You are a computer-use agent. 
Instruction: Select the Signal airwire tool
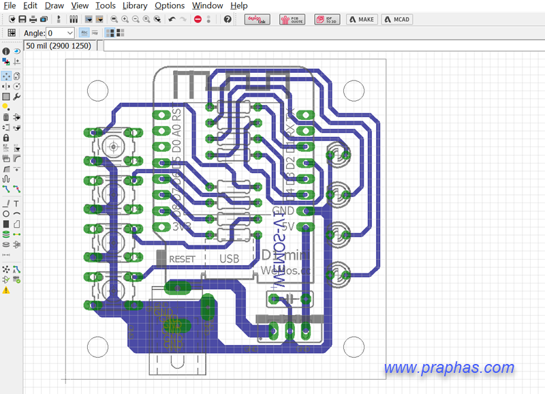coord(16,234)
